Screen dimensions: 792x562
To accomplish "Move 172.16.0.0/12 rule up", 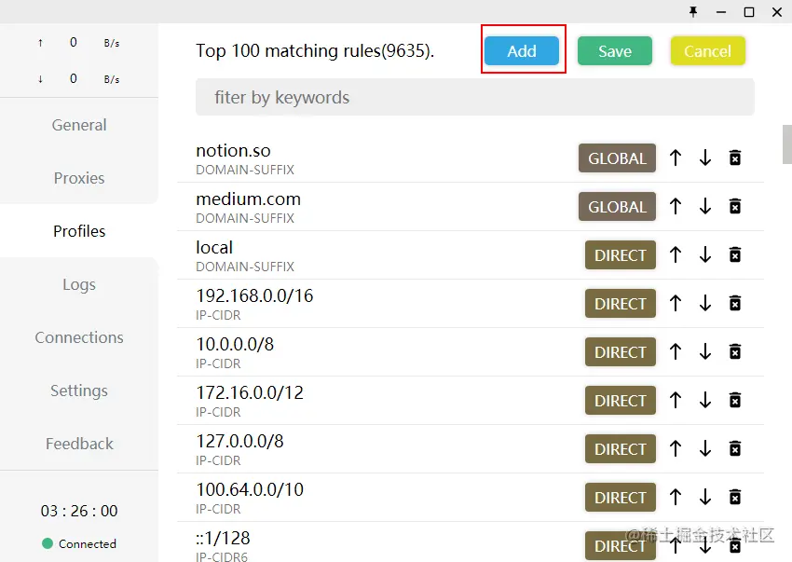I will pyautogui.click(x=676, y=400).
